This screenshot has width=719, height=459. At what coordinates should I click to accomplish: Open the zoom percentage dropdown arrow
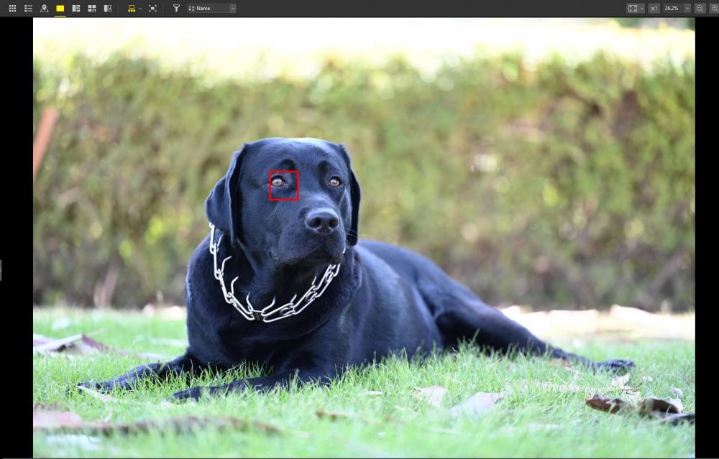(687, 8)
